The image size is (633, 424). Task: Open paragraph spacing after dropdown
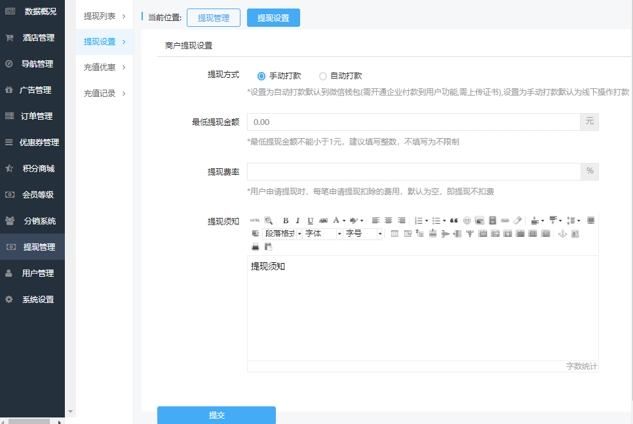560,221
